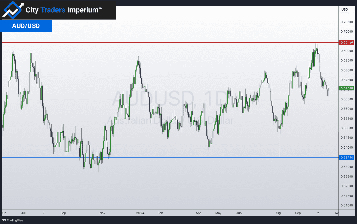Screen dimensions: 357x224
Task: Click the 0.70500 price axis value
Action: (x=347, y=22)
